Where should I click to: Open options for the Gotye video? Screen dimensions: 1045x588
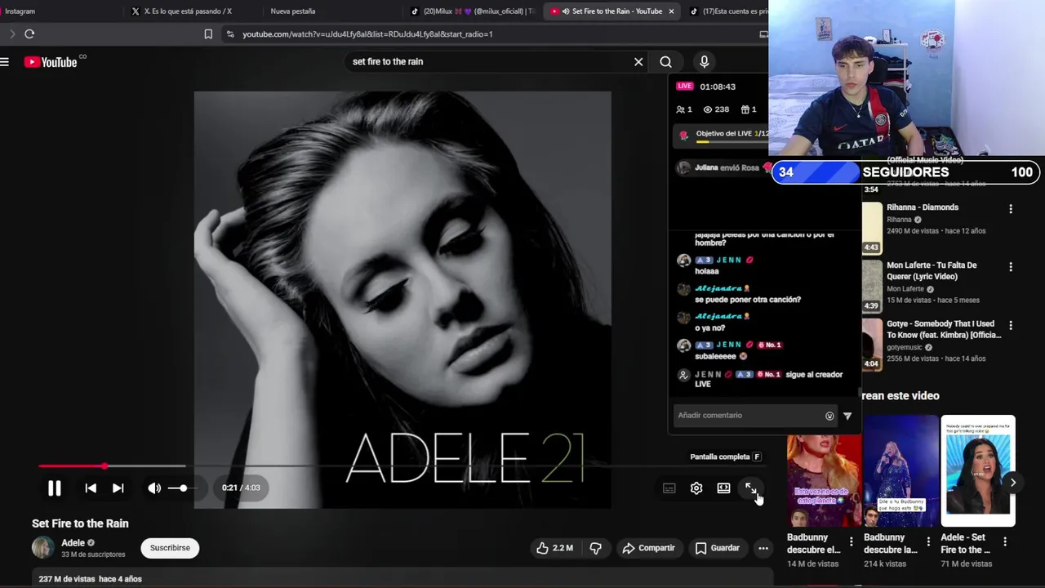[x=1011, y=325]
